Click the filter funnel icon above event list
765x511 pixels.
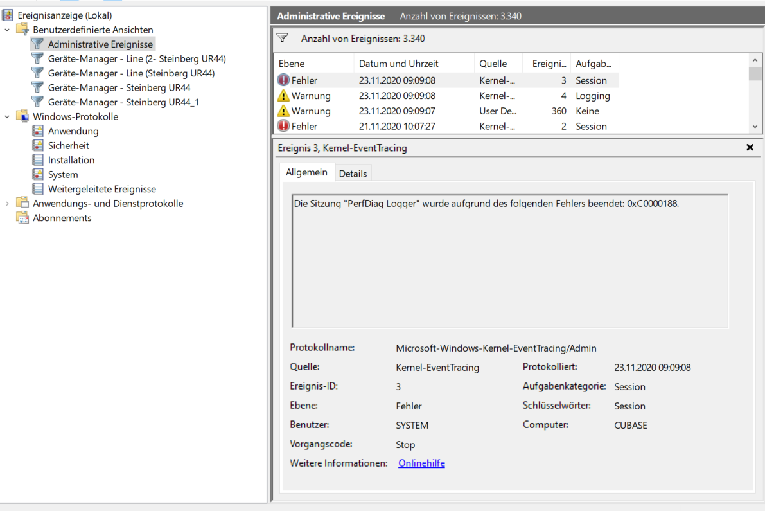[283, 39]
